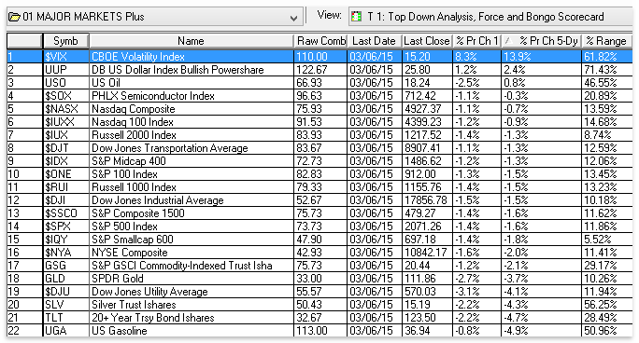639x343 pixels.
Task: Sort by % Range column header
Action: (x=606, y=41)
